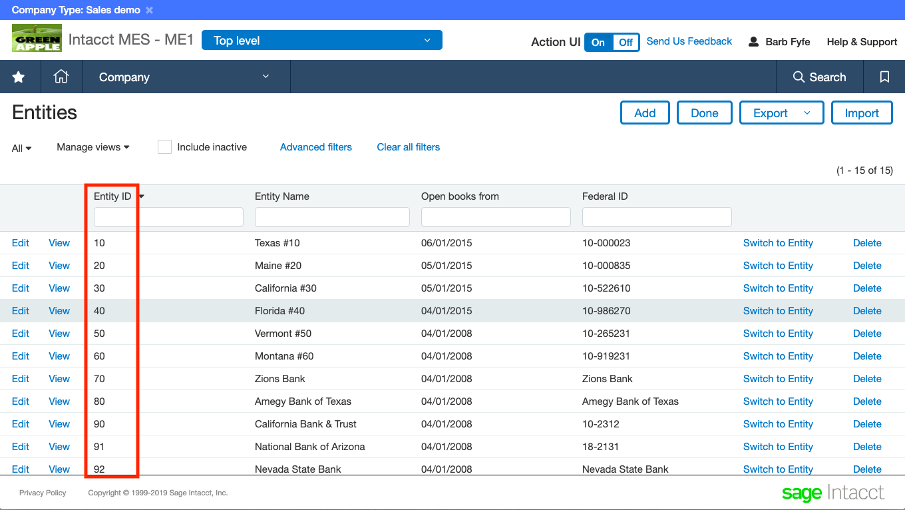Screen dimensions: 905x510
Task: Focus the Entity ID filter field
Action: pos(168,217)
